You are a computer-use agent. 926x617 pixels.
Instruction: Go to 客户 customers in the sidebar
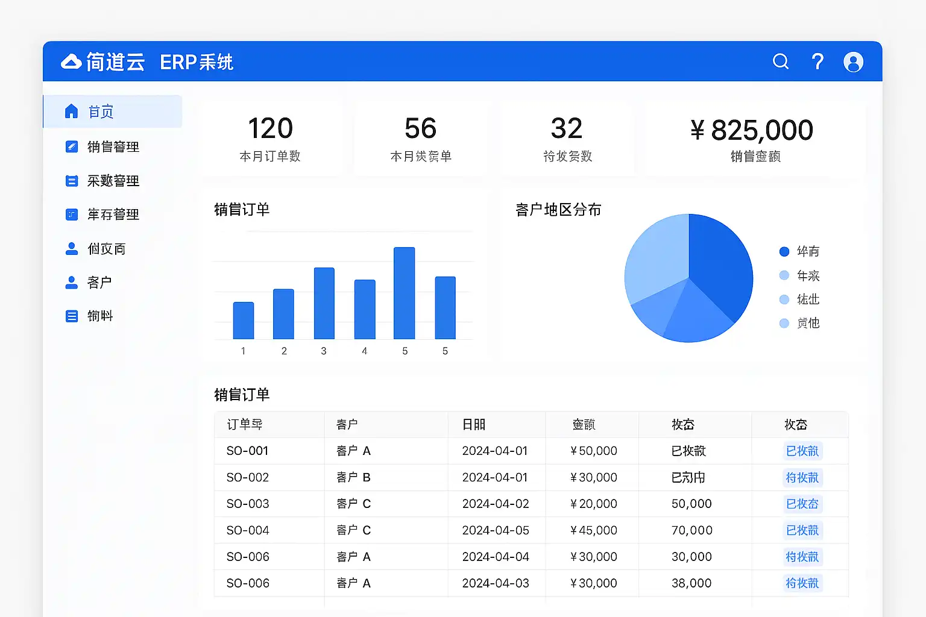coord(99,282)
